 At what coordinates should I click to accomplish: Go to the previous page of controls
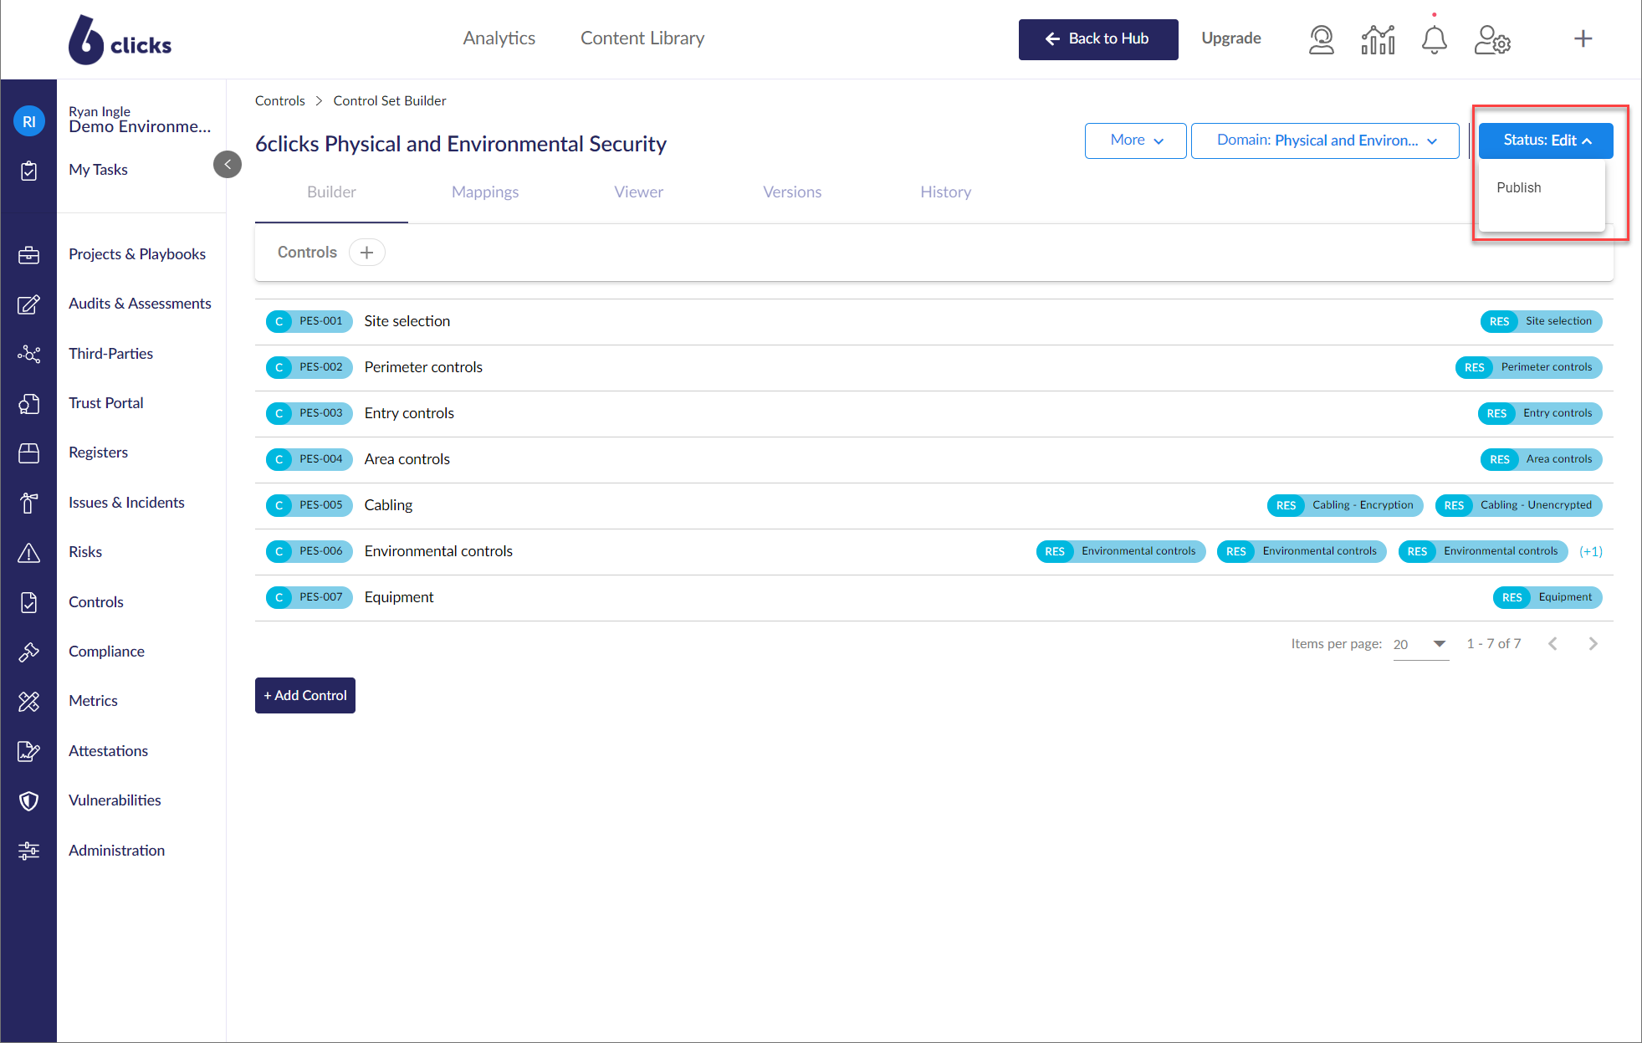(x=1552, y=643)
